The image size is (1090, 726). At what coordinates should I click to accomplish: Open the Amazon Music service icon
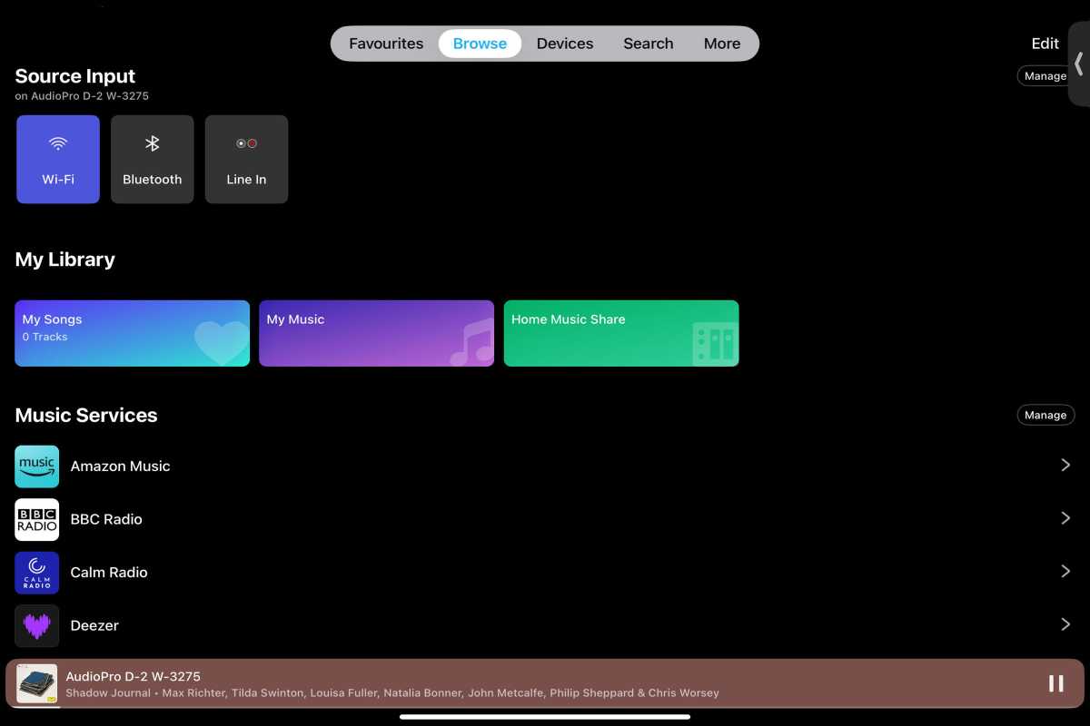point(36,465)
